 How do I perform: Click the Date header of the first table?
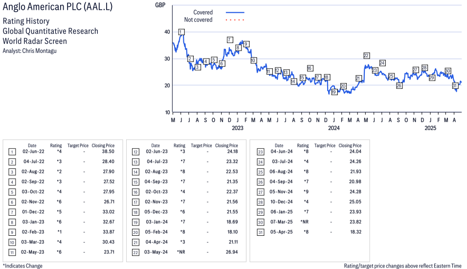[32, 145]
